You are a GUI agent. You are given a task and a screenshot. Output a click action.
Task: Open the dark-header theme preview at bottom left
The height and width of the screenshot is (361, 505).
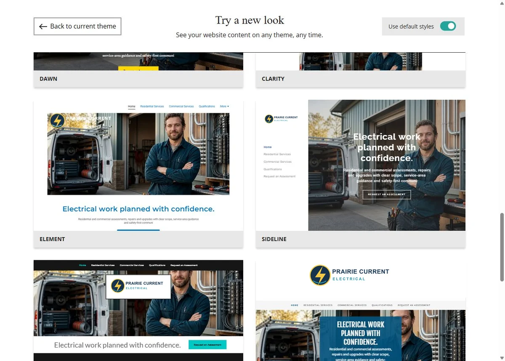click(x=138, y=310)
